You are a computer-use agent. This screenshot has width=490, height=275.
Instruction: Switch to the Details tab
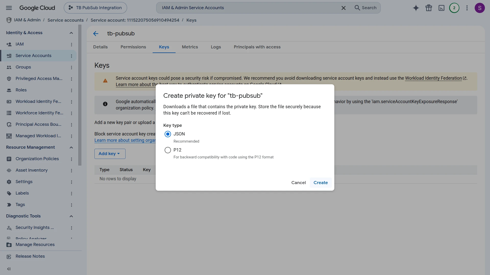click(x=100, y=47)
